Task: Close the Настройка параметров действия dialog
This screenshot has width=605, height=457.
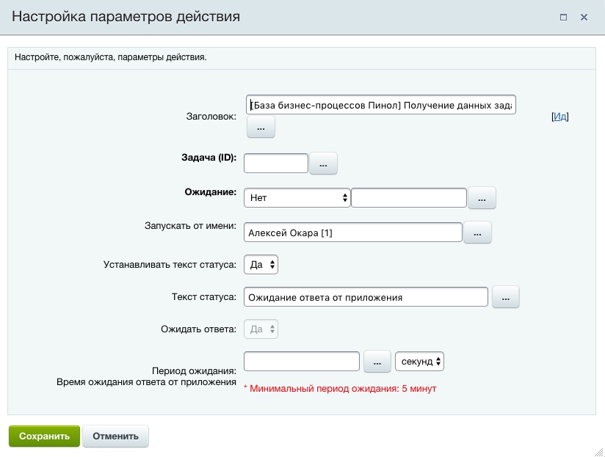Action: click(584, 17)
